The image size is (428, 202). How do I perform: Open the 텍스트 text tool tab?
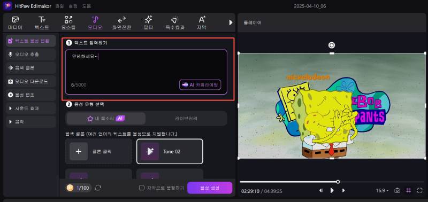click(42, 23)
